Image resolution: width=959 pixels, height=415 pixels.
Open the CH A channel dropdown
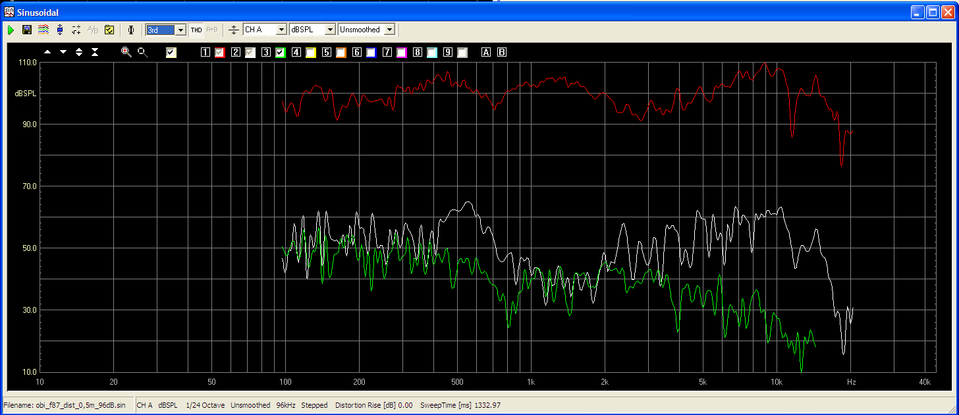point(265,30)
